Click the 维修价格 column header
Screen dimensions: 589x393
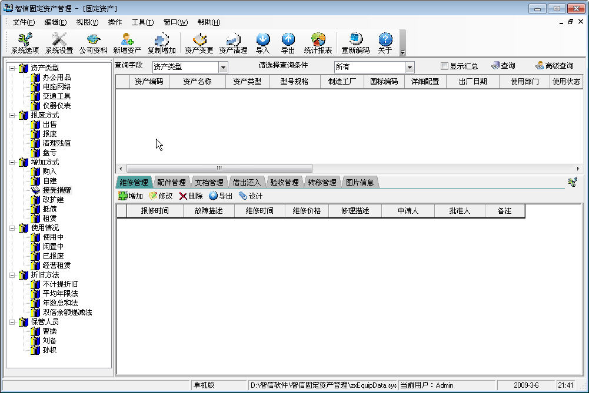pyautogui.click(x=307, y=211)
